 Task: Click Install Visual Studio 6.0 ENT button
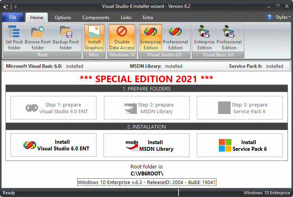pyautogui.click(x=53, y=145)
